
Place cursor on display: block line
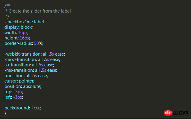pos(19,27)
